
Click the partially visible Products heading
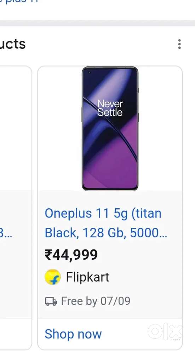(x=13, y=44)
